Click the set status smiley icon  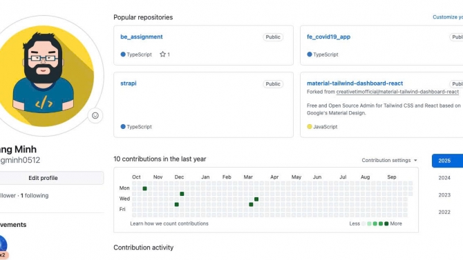95,116
